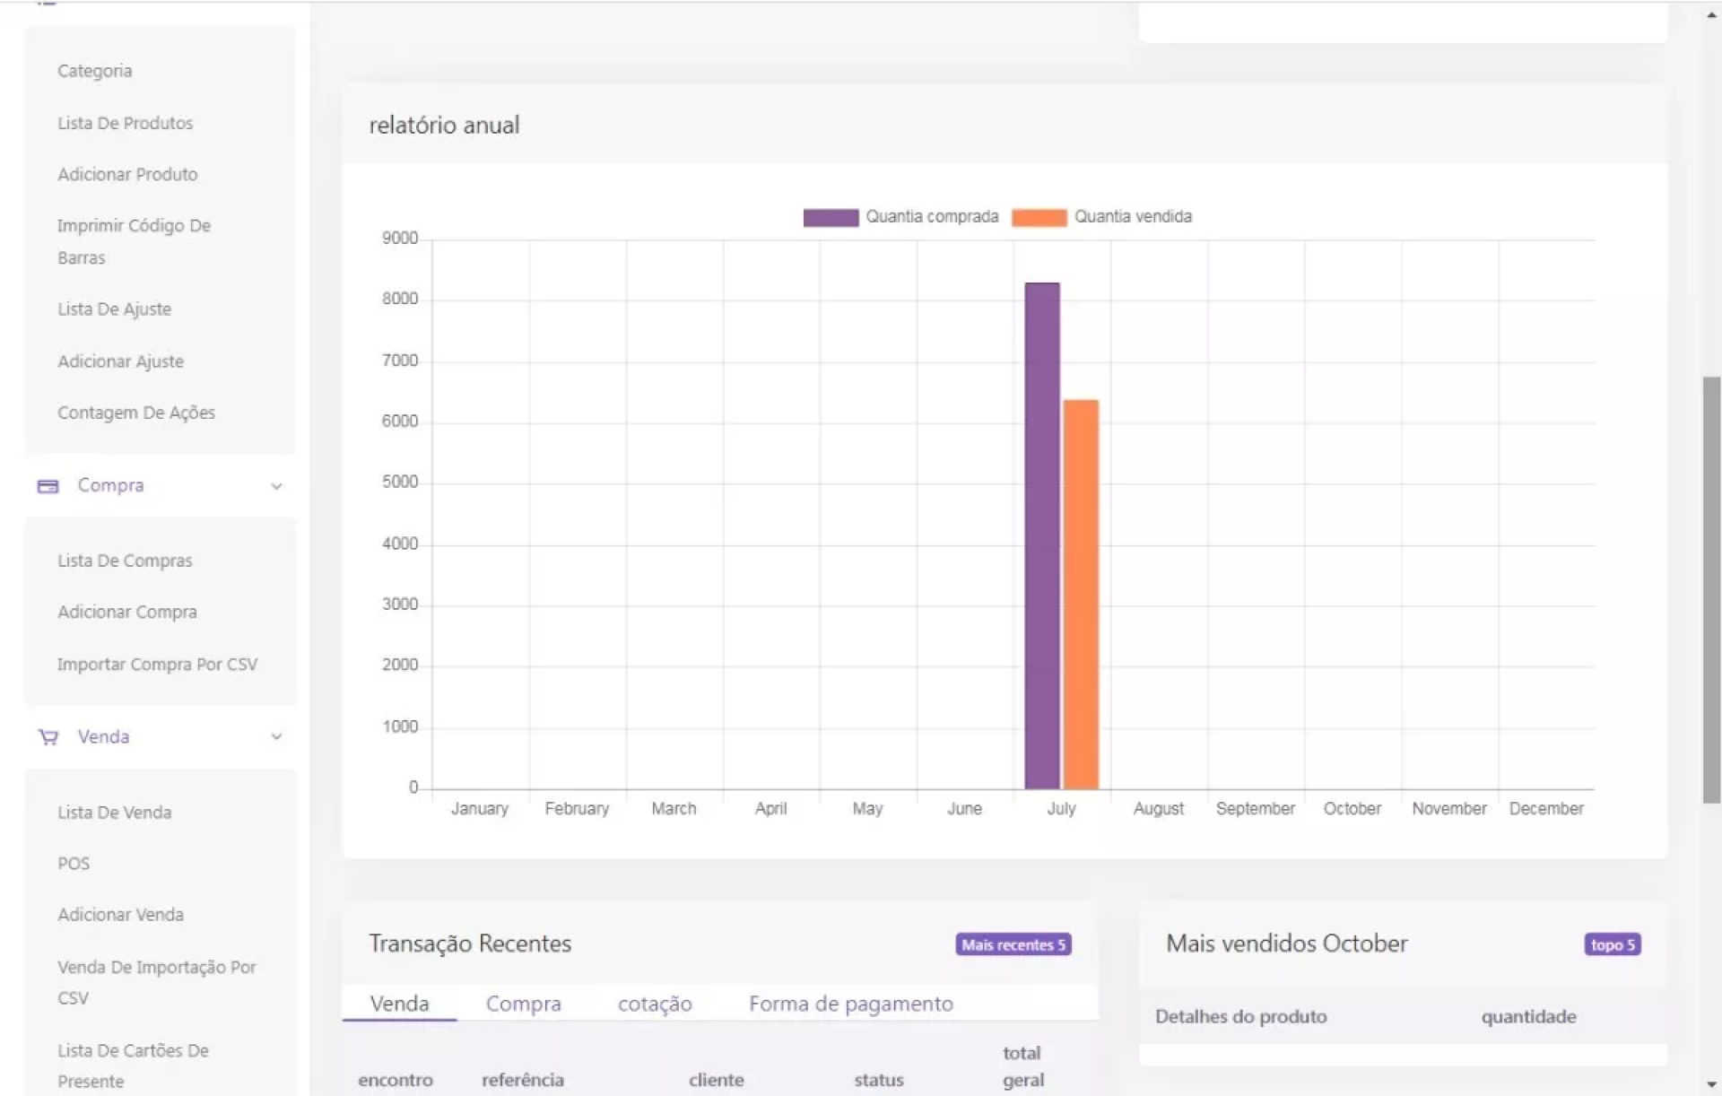This screenshot has height=1096, width=1722.
Task: Collapse the Compra menu chevron
Action: click(276, 486)
